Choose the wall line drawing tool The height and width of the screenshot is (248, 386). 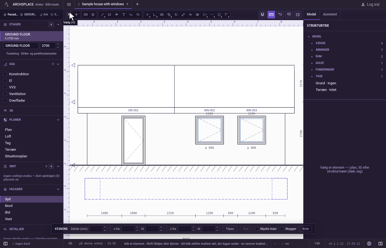coord(102,15)
